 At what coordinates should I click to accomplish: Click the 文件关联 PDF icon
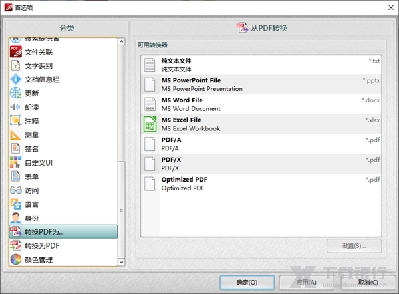pyautogui.click(x=16, y=52)
